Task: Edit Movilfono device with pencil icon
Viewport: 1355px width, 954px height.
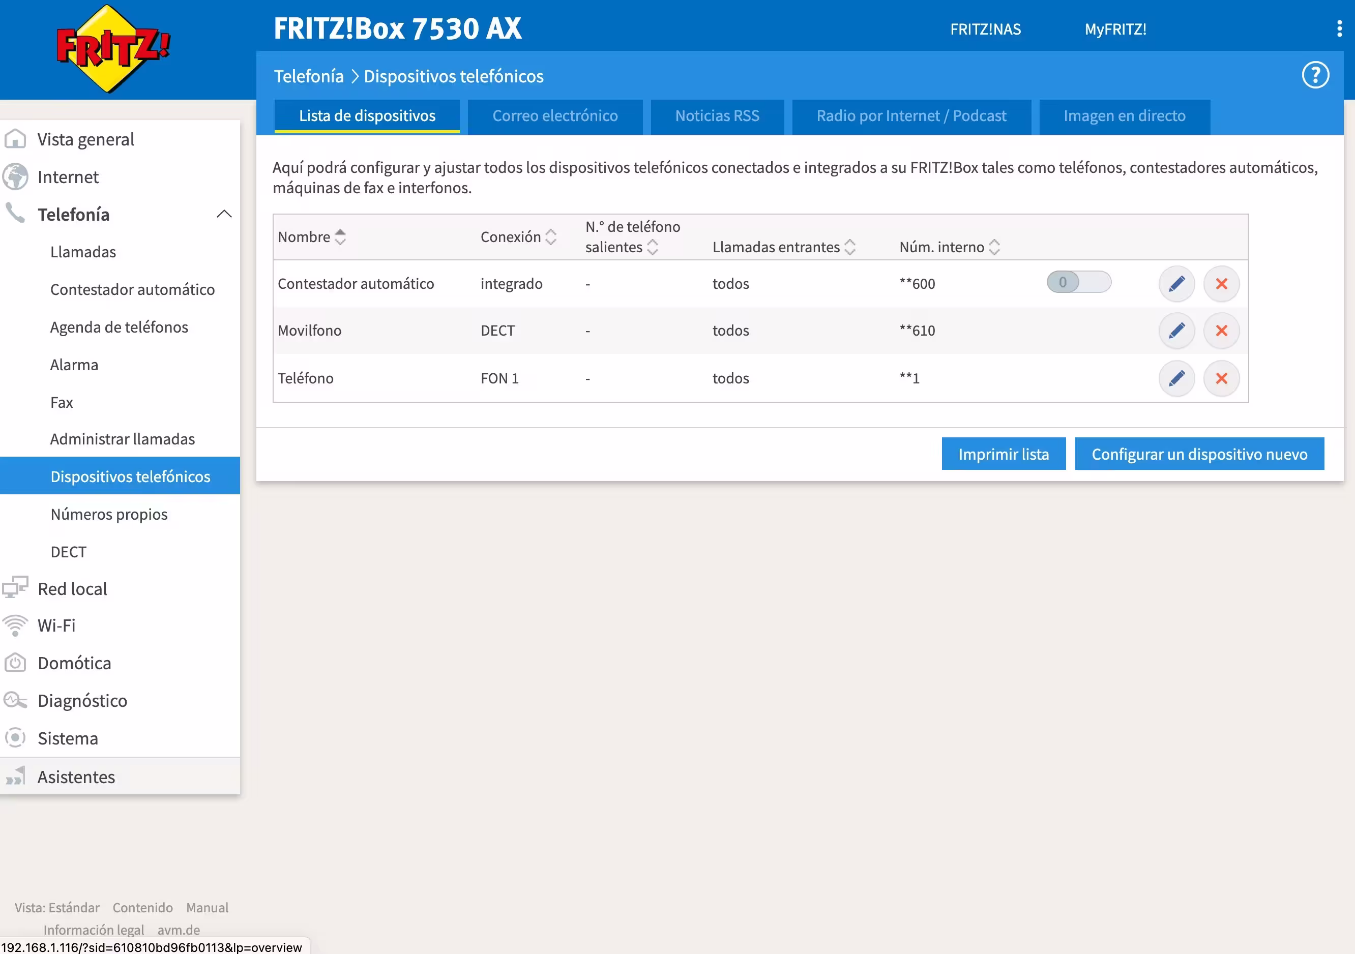Action: tap(1176, 331)
